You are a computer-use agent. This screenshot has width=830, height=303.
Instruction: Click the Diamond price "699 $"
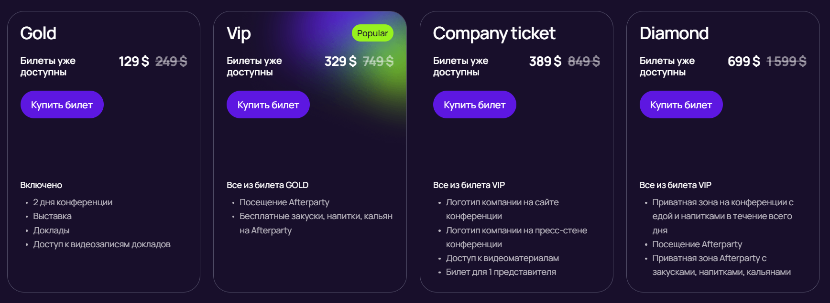(x=743, y=62)
